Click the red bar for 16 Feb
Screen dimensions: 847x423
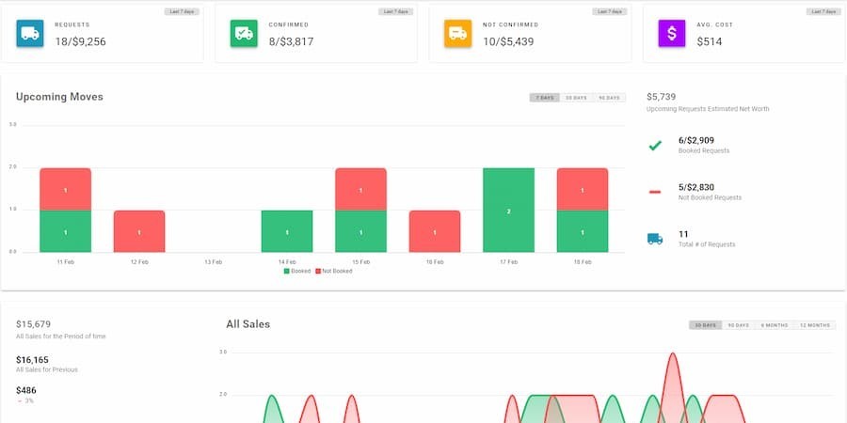coord(435,231)
